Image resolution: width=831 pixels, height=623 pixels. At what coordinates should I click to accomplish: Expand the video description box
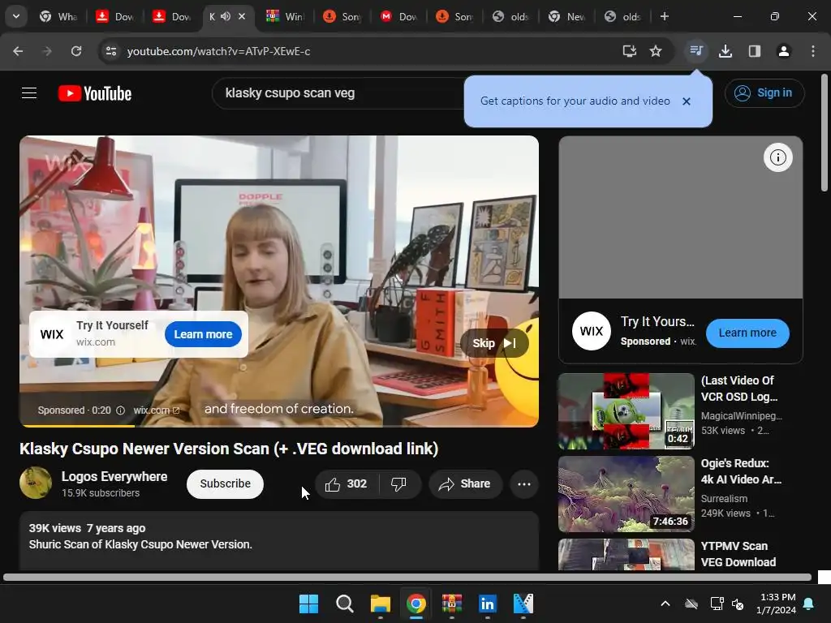pos(279,540)
